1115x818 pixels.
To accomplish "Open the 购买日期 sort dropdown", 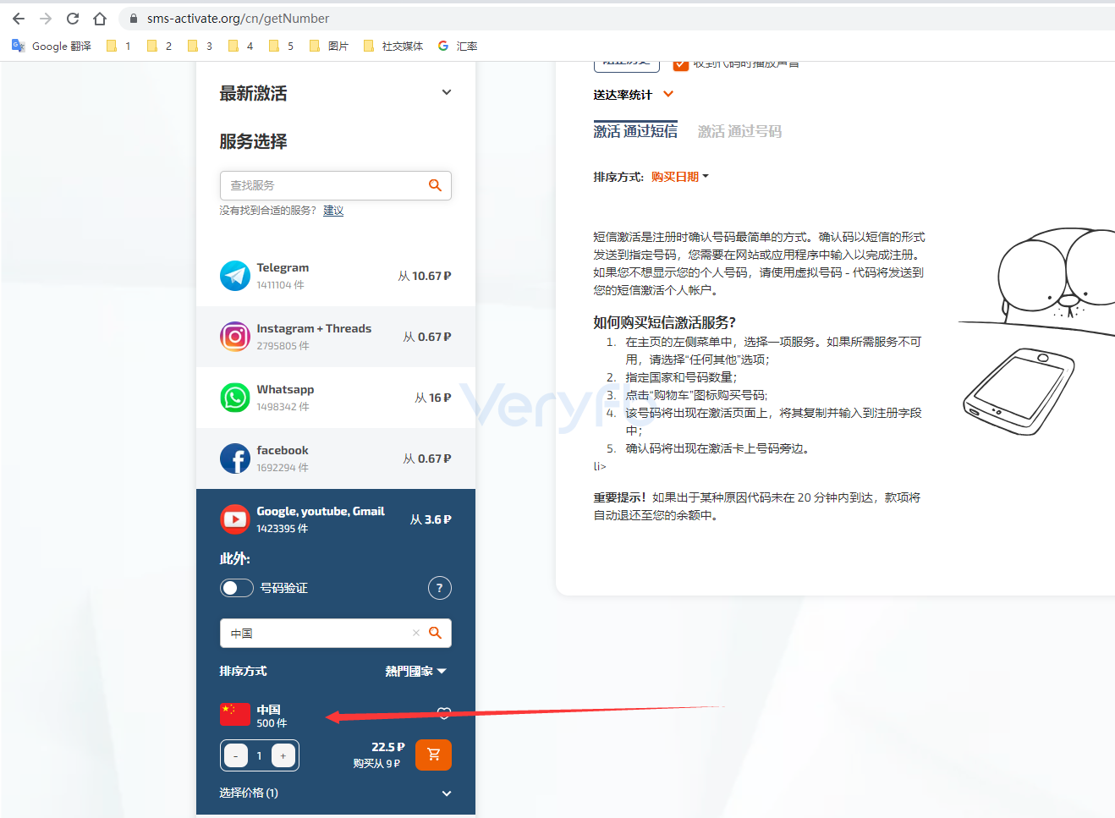I will point(680,177).
